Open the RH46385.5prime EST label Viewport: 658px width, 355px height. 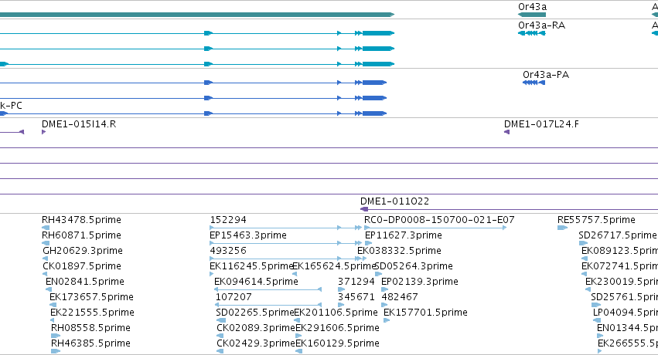90,343
